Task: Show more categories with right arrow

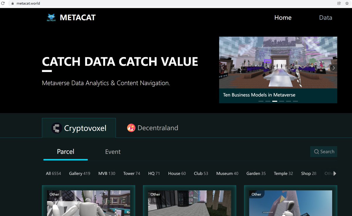Action: pyautogui.click(x=335, y=173)
